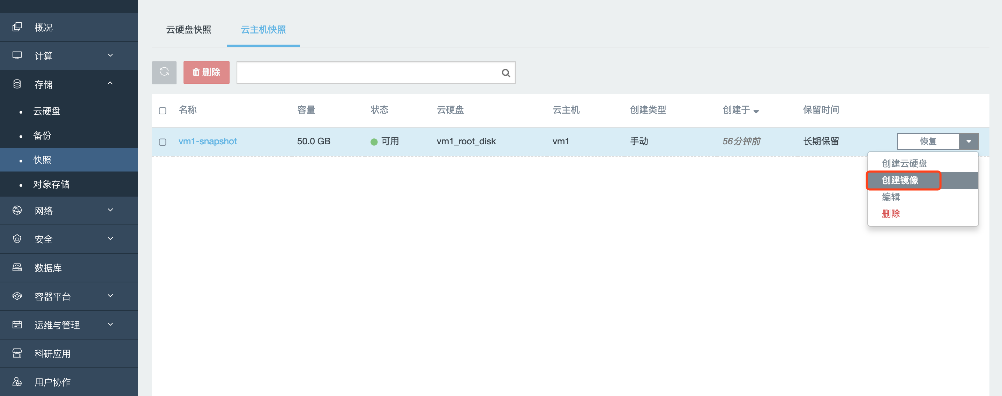Image resolution: width=1002 pixels, height=396 pixels.
Task: Click the vm1 host cell
Action: coord(561,141)
